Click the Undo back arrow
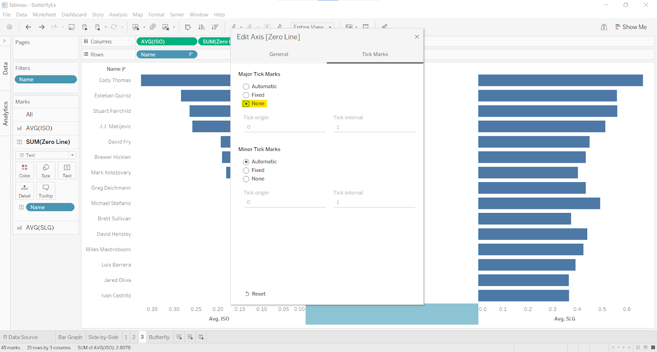 point(28,27)
